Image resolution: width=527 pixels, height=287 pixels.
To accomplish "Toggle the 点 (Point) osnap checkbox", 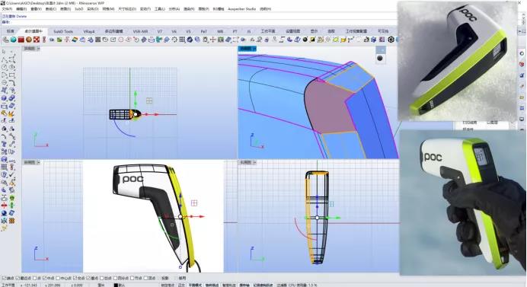I will click(x=34, y=279).
